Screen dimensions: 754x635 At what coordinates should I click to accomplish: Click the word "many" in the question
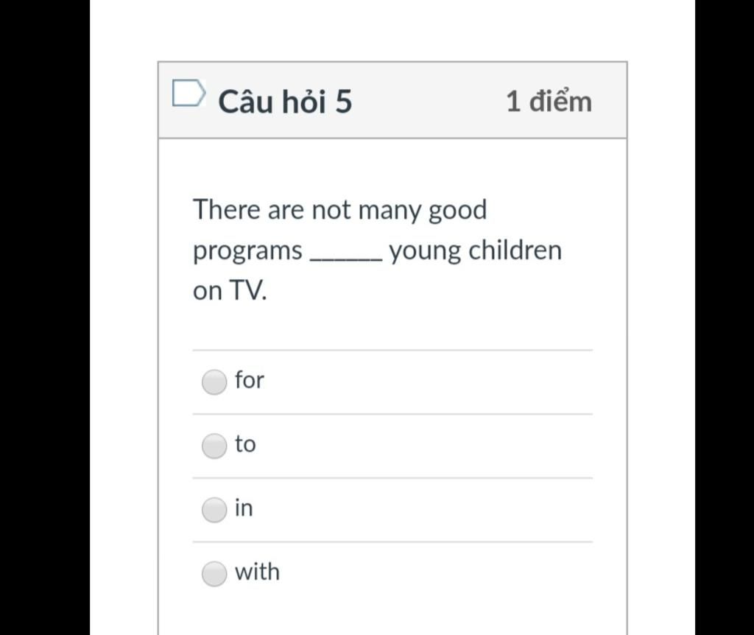coord(390,211)
